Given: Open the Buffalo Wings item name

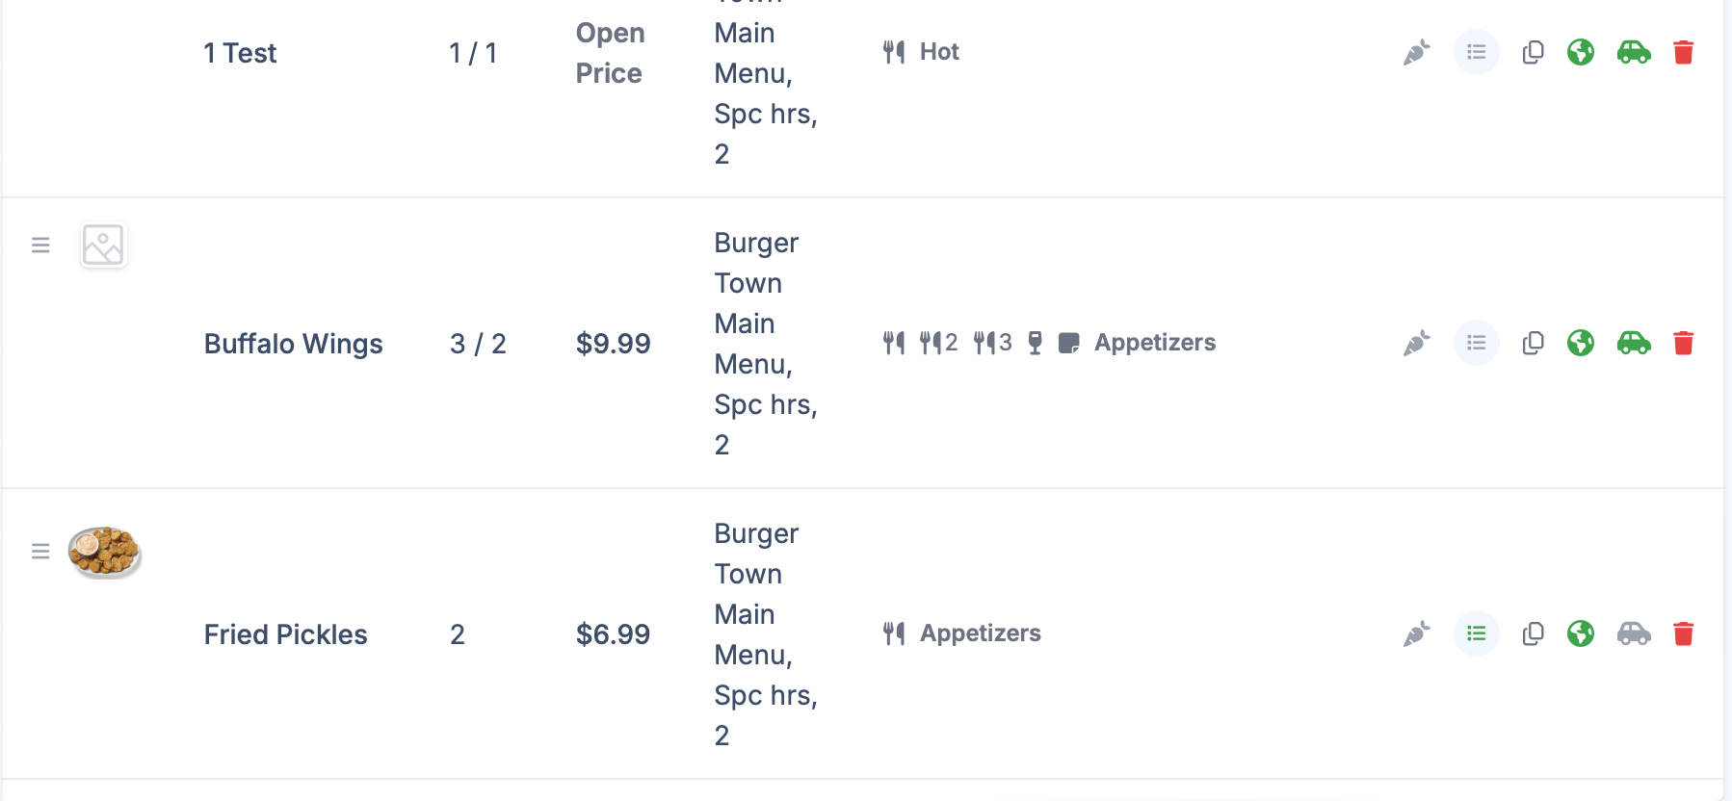Looking at the screenshot, I should (293, 344).
